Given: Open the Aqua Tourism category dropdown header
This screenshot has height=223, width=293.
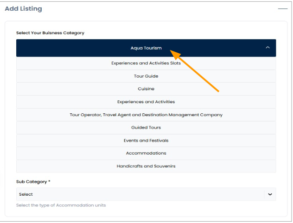Looking at the screenshot, I should (146, 48).
